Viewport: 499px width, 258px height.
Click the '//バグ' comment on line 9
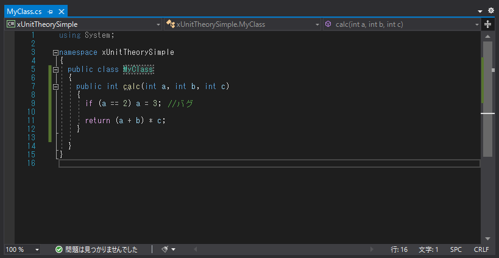click(180, 104)
